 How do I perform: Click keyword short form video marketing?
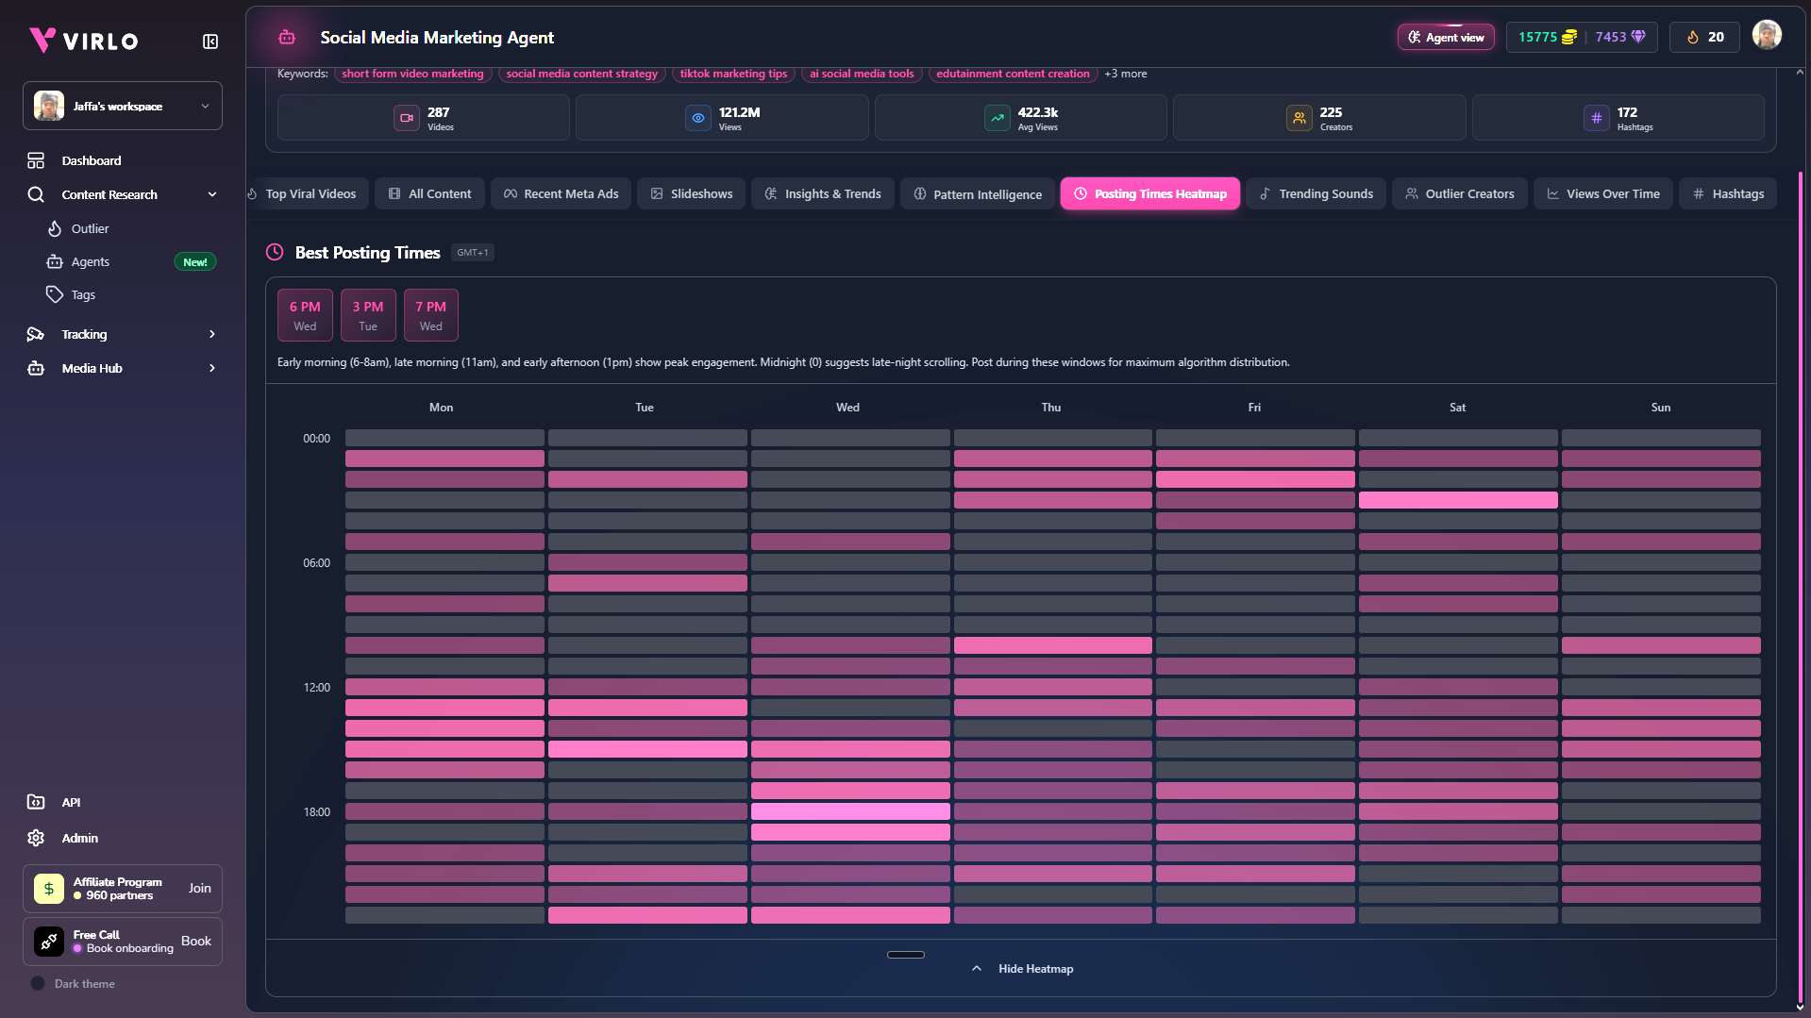(412, 74)
